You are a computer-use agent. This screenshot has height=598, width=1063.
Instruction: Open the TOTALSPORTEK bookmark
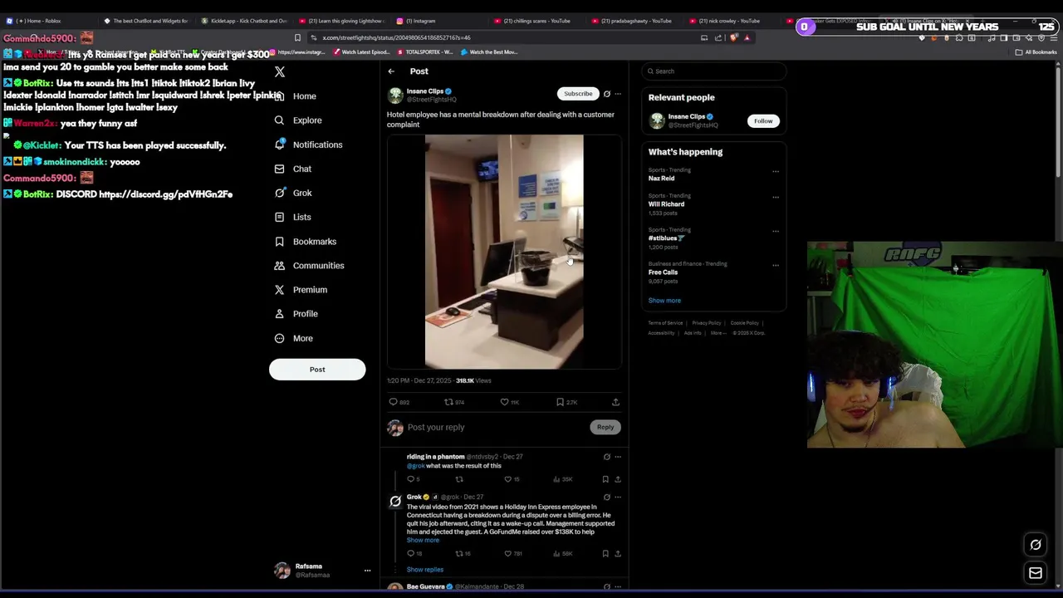coord(424,52)
